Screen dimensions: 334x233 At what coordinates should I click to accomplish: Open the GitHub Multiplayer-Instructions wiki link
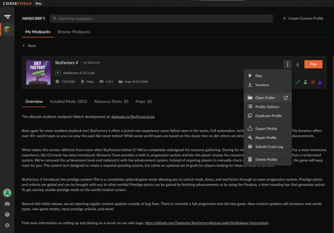point(206,223)
